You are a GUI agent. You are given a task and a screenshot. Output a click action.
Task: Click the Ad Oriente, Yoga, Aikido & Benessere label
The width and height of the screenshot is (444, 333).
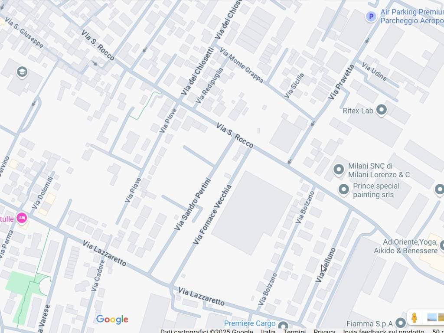[x=405, y=246]
